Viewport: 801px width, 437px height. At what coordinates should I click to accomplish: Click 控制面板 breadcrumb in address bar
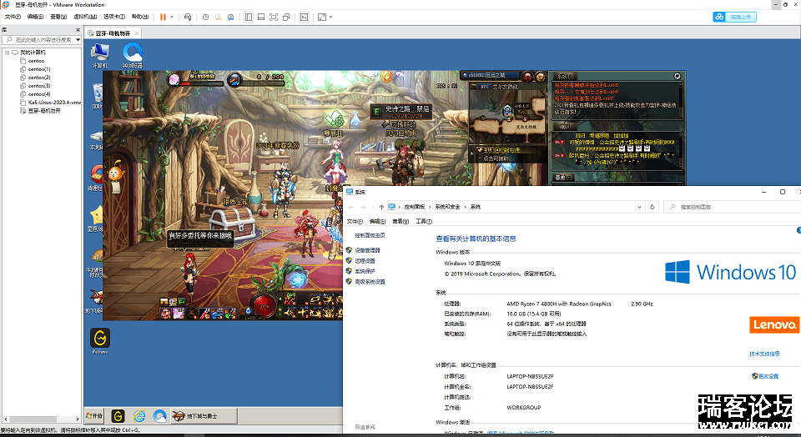point(415,207)
